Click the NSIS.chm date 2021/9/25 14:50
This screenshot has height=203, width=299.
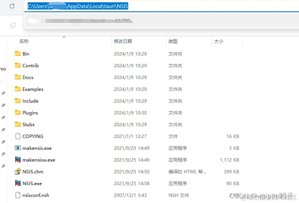point(132,172)
